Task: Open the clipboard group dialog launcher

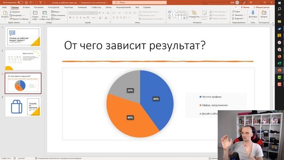Action: (x=29, y=23)
